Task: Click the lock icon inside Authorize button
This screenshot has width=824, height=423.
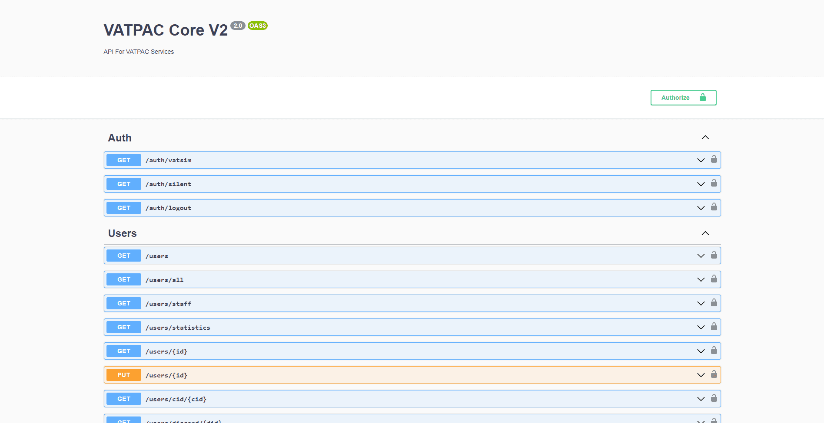Action: pyautogui.click(x=703, y=97)
